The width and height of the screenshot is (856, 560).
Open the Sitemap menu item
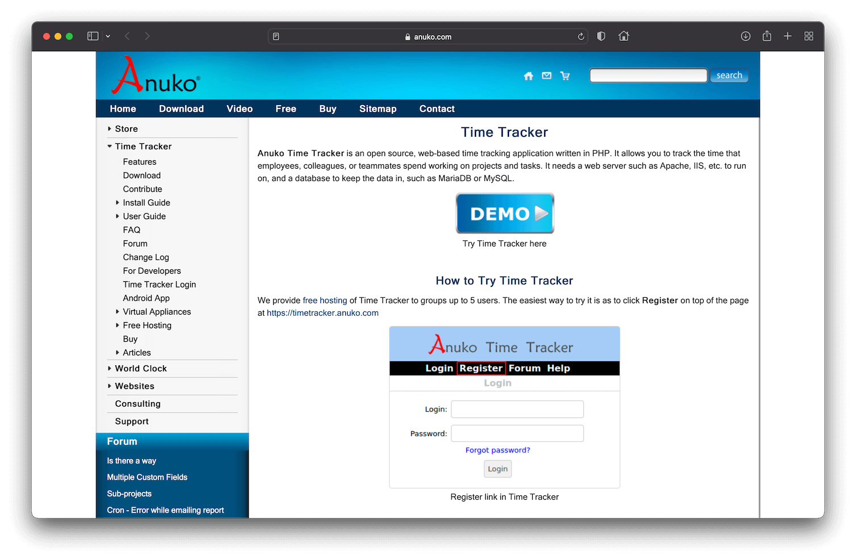[378, 109]
